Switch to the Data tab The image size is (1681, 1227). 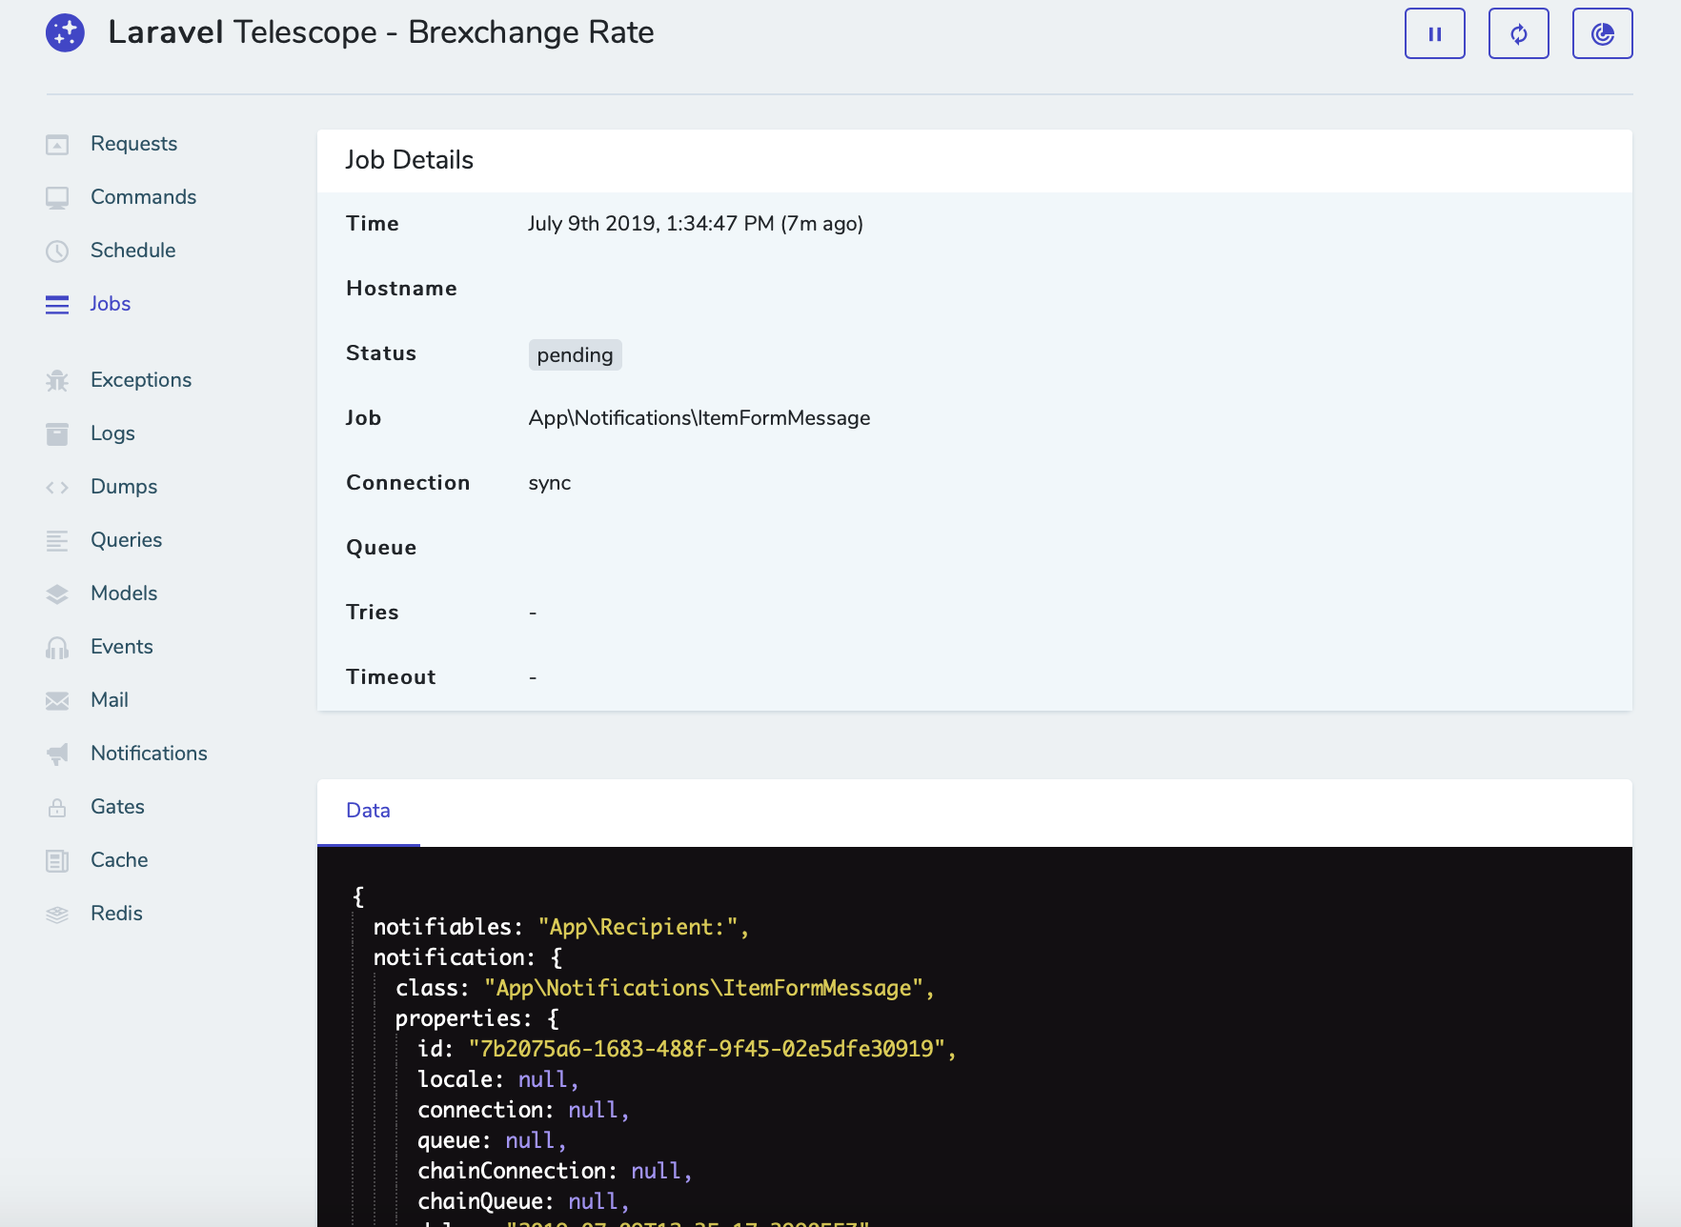click(368, 811)
